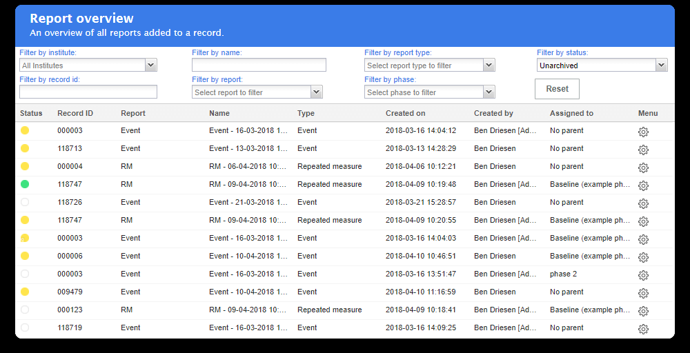The image size is (690, 353).
Task: Open the Filter by report type dropdown
Action: [x=489, y=65]
